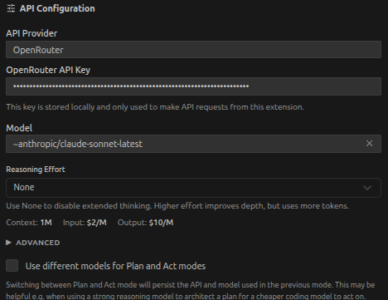Clear the model field with X icon

tap(369, 144)
